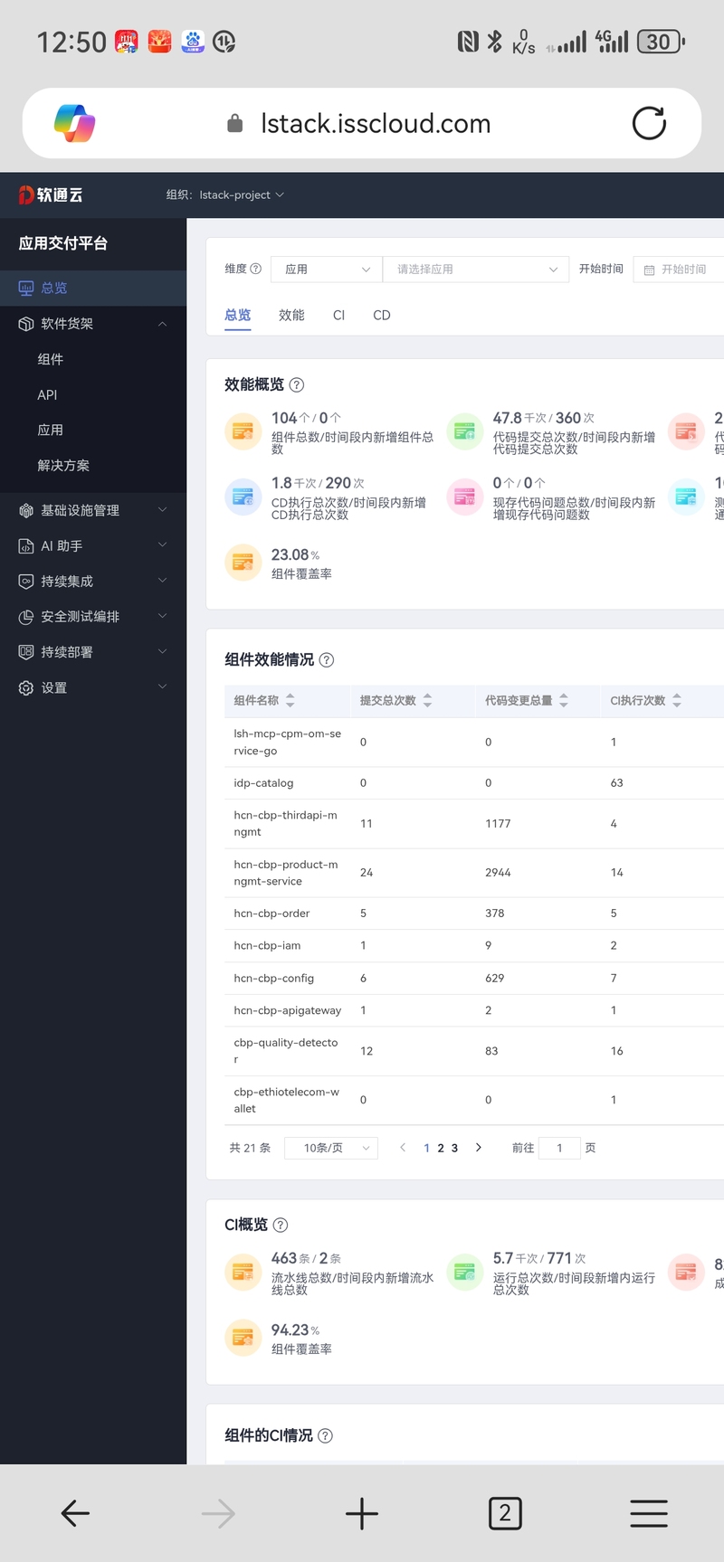Sort table by 组件名称 column
The width and height of the screenshot is (724, 1562).
coord(291,700)
